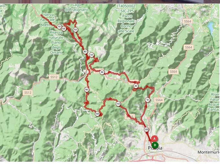Viewport: 220px width, 164px height.
Task: Select the 100 km route marker
Action: pyautogui.click(x=97, y=114)
